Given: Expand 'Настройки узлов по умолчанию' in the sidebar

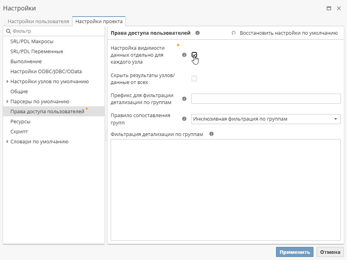Looking at the screenshot, I should pyautogui.click(x=7, y=81).
